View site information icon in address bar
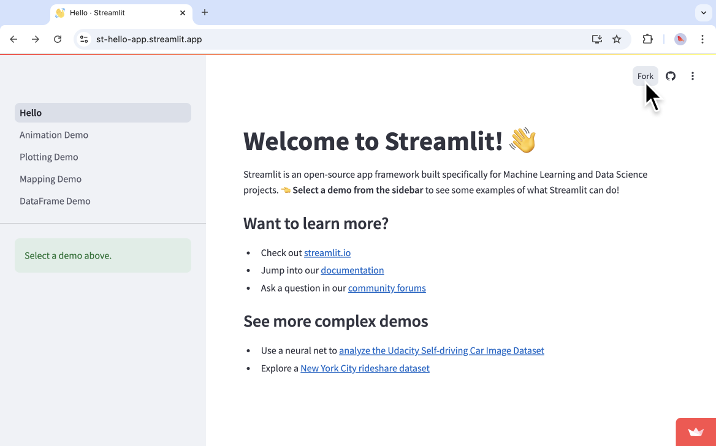The width and height of the screenshot is (716, 446). 84,39
